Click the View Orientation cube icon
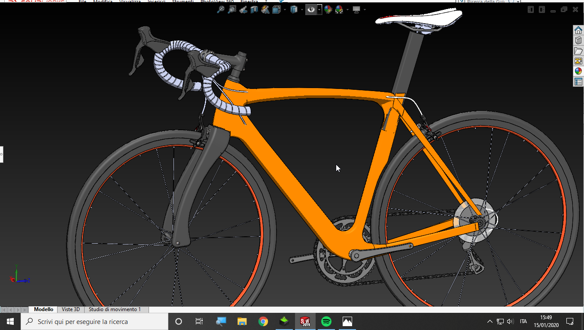584x330 pixels. (x=276, y=9)
